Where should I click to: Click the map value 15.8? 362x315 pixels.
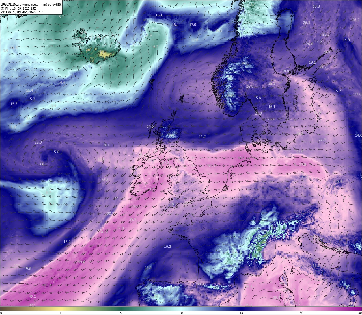point(257,98)
